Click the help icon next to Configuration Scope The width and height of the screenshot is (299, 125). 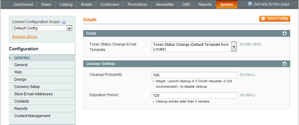64,22
